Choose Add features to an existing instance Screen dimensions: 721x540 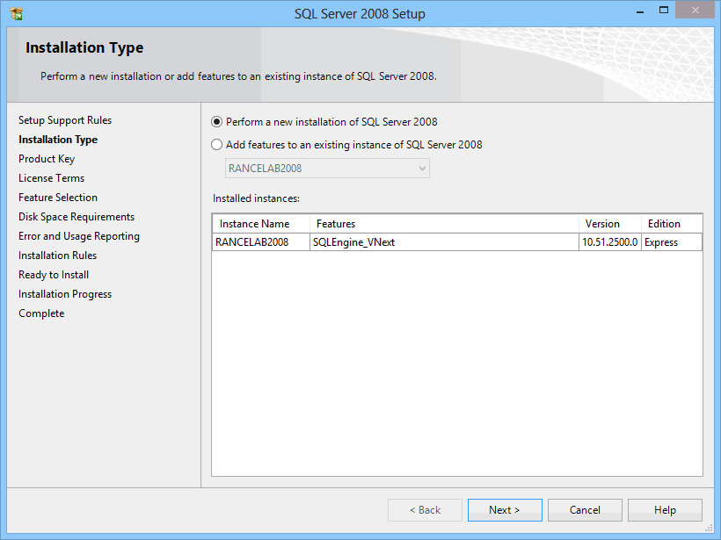[216, 145]
